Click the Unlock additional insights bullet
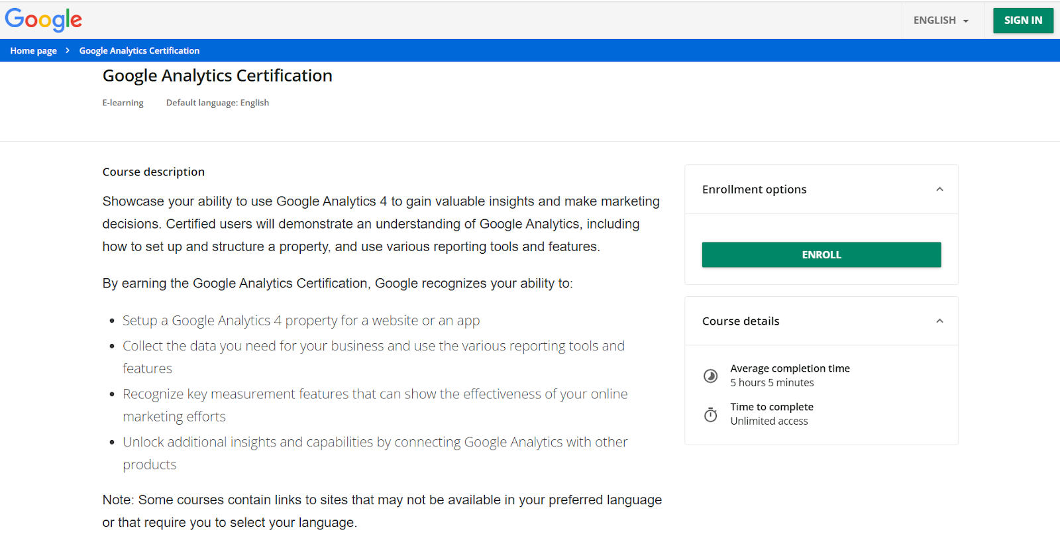The image size is (1060, 540). pyautogui.click(x=375, y=453)
